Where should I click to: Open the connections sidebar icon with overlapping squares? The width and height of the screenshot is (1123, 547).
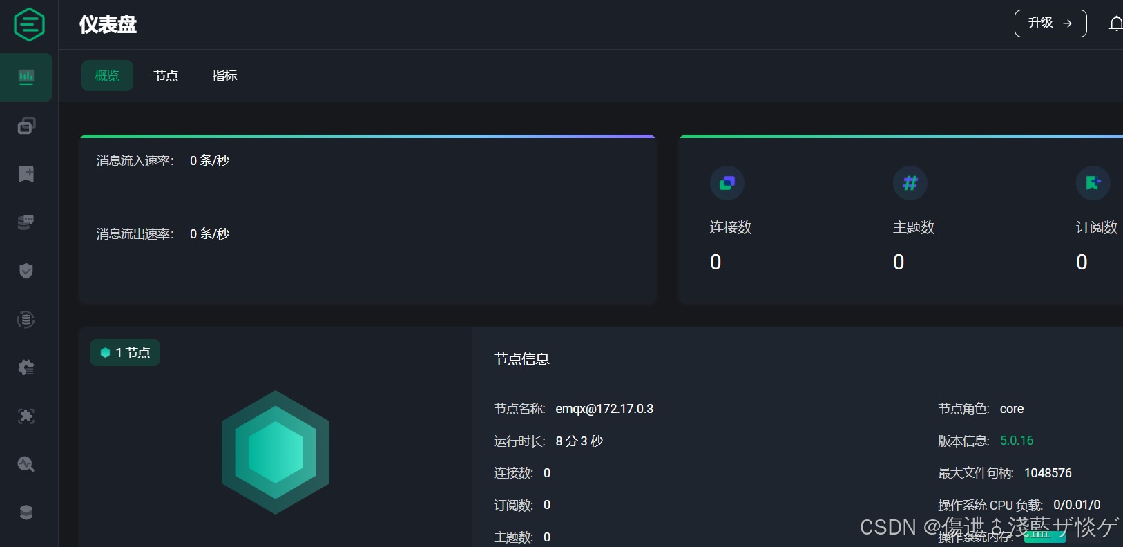tap(26, 126)
